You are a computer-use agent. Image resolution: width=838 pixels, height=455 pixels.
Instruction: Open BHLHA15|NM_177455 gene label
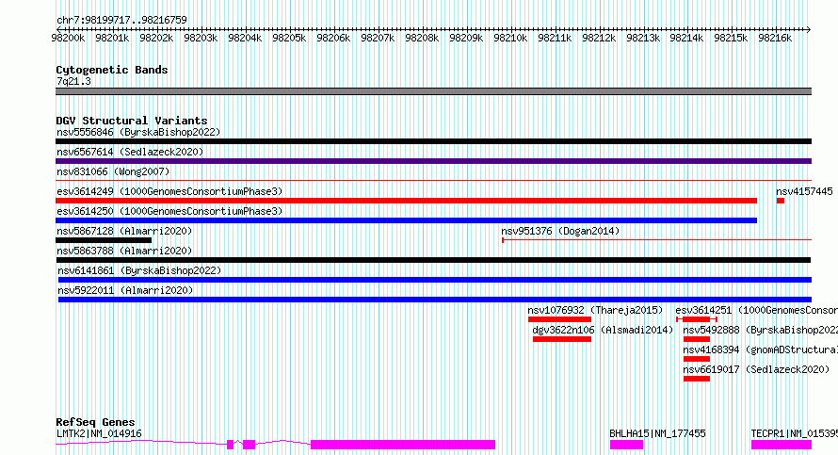point(657,433)
